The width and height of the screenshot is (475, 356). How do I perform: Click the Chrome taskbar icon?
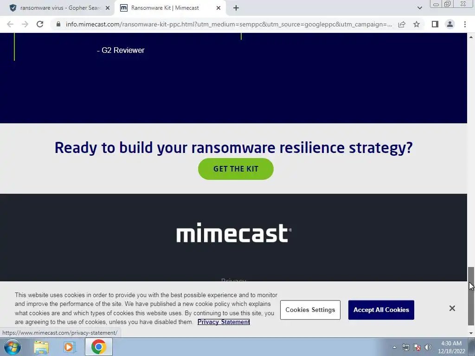click(98, 347)
